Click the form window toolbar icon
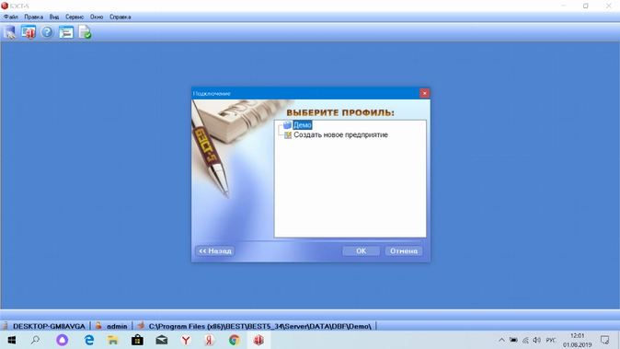 tap(66, 32)
